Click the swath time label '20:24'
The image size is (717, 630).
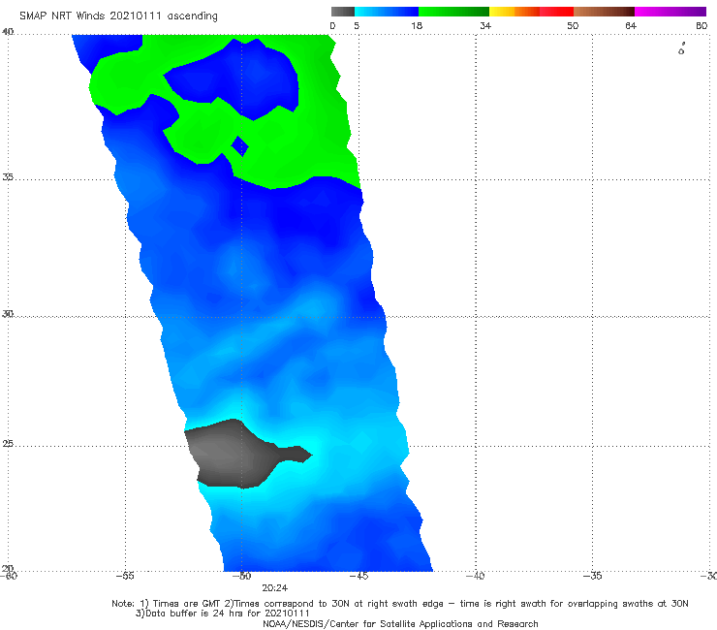click(275, 588)
